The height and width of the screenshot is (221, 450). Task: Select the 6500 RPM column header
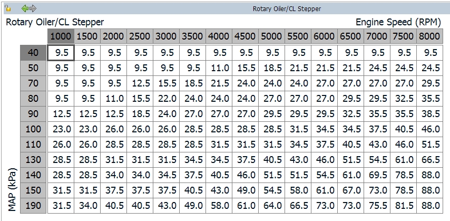coord(351,36)
